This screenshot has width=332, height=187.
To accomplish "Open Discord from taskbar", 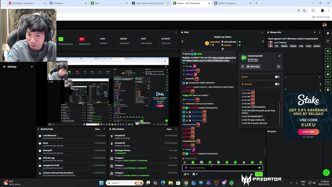I will pyautogui.click(x=224, y=183).
